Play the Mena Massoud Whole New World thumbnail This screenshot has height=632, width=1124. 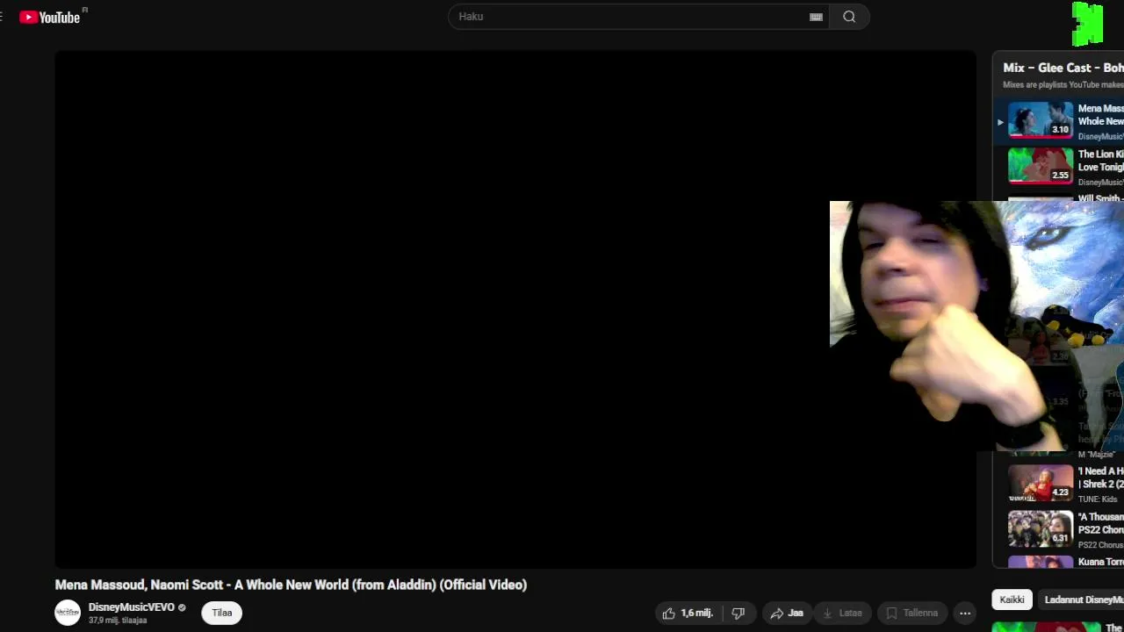[1041, 119]
